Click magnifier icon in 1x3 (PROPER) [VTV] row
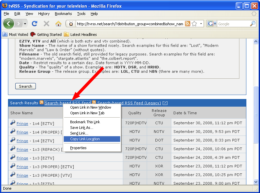 (13, 174)
